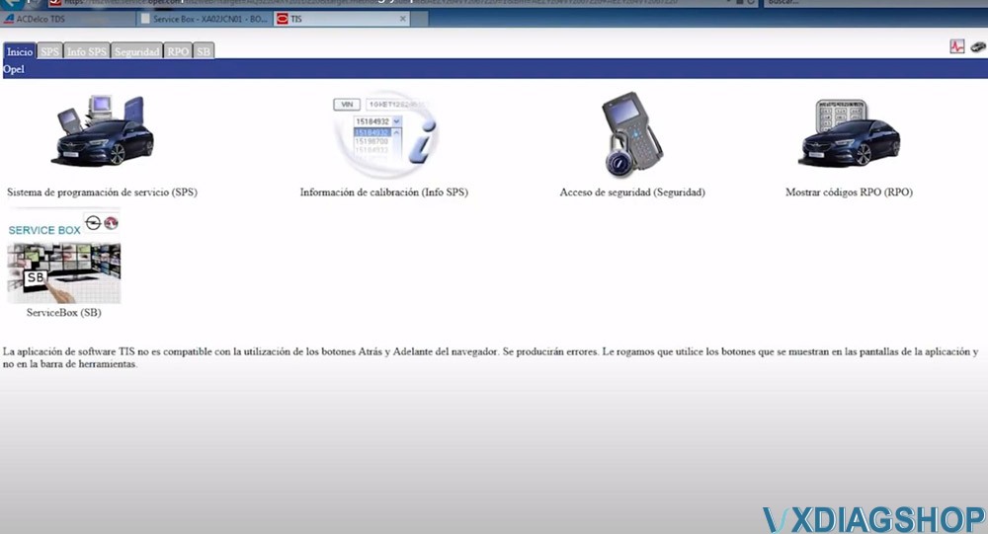Open the SPS car programming icon

(x=102, y=130)
